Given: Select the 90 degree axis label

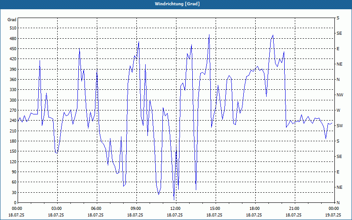Looking at the screenshot, I should tap(14, 172).
